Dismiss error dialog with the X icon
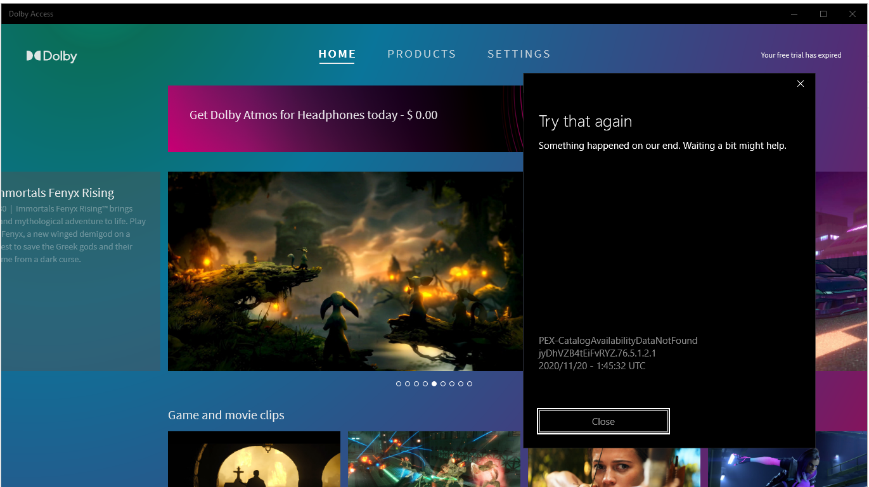 point(801,84)
